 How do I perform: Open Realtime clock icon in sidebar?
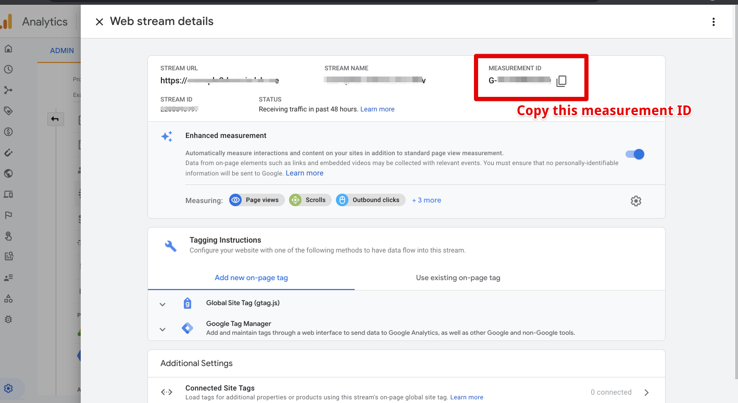pyautogui.click(x=8, y=69)
